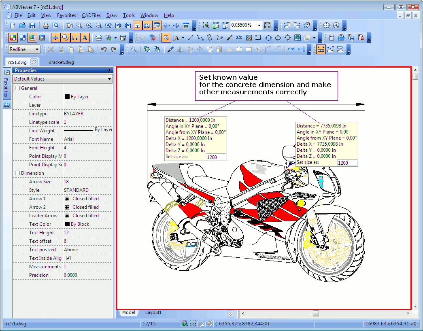Click the left 'Set size as' input field
The height and width of the screenshot is (331, 423).
point(216,157)
